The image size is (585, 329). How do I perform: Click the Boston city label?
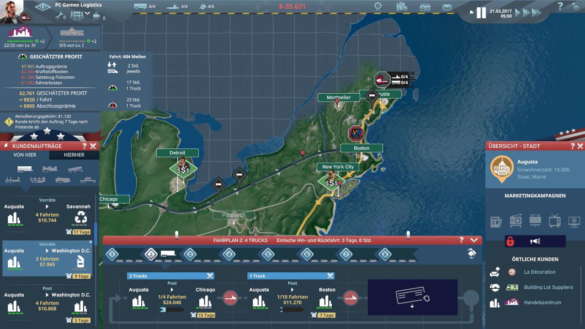362,148
